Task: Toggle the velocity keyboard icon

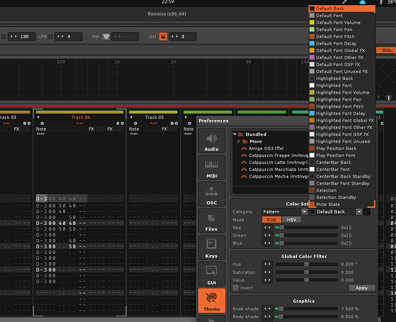Action: [x=105, y=37]
